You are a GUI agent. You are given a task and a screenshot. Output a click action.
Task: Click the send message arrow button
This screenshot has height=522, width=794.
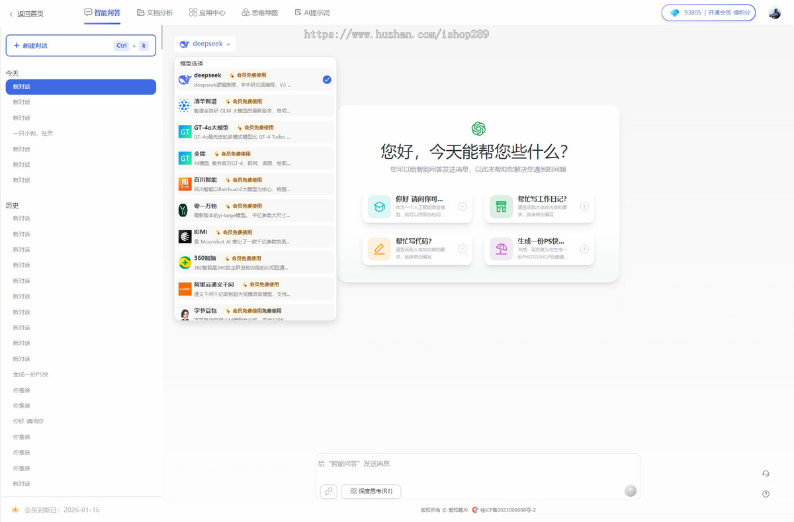tap(630, 490)
